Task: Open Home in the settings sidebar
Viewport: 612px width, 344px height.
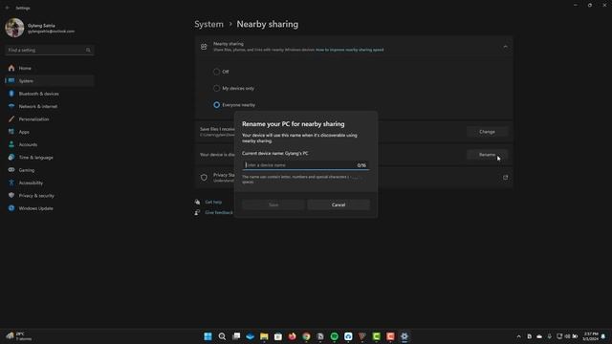Action: pyautogui.click(x=50, y=68)
